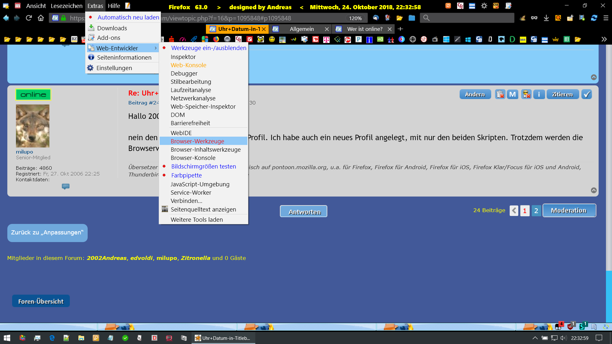Click the Thunderbird mail toolbar icon
Image resolution: width=612 pixels, height=344 pixels.
tap(376, 18)
